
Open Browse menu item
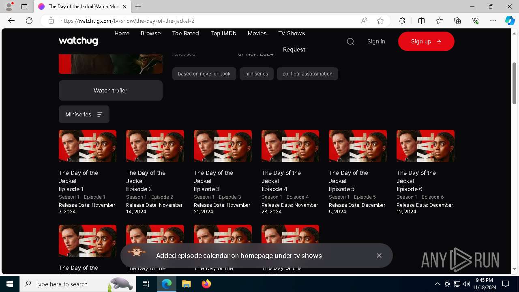tap(151, 33)
